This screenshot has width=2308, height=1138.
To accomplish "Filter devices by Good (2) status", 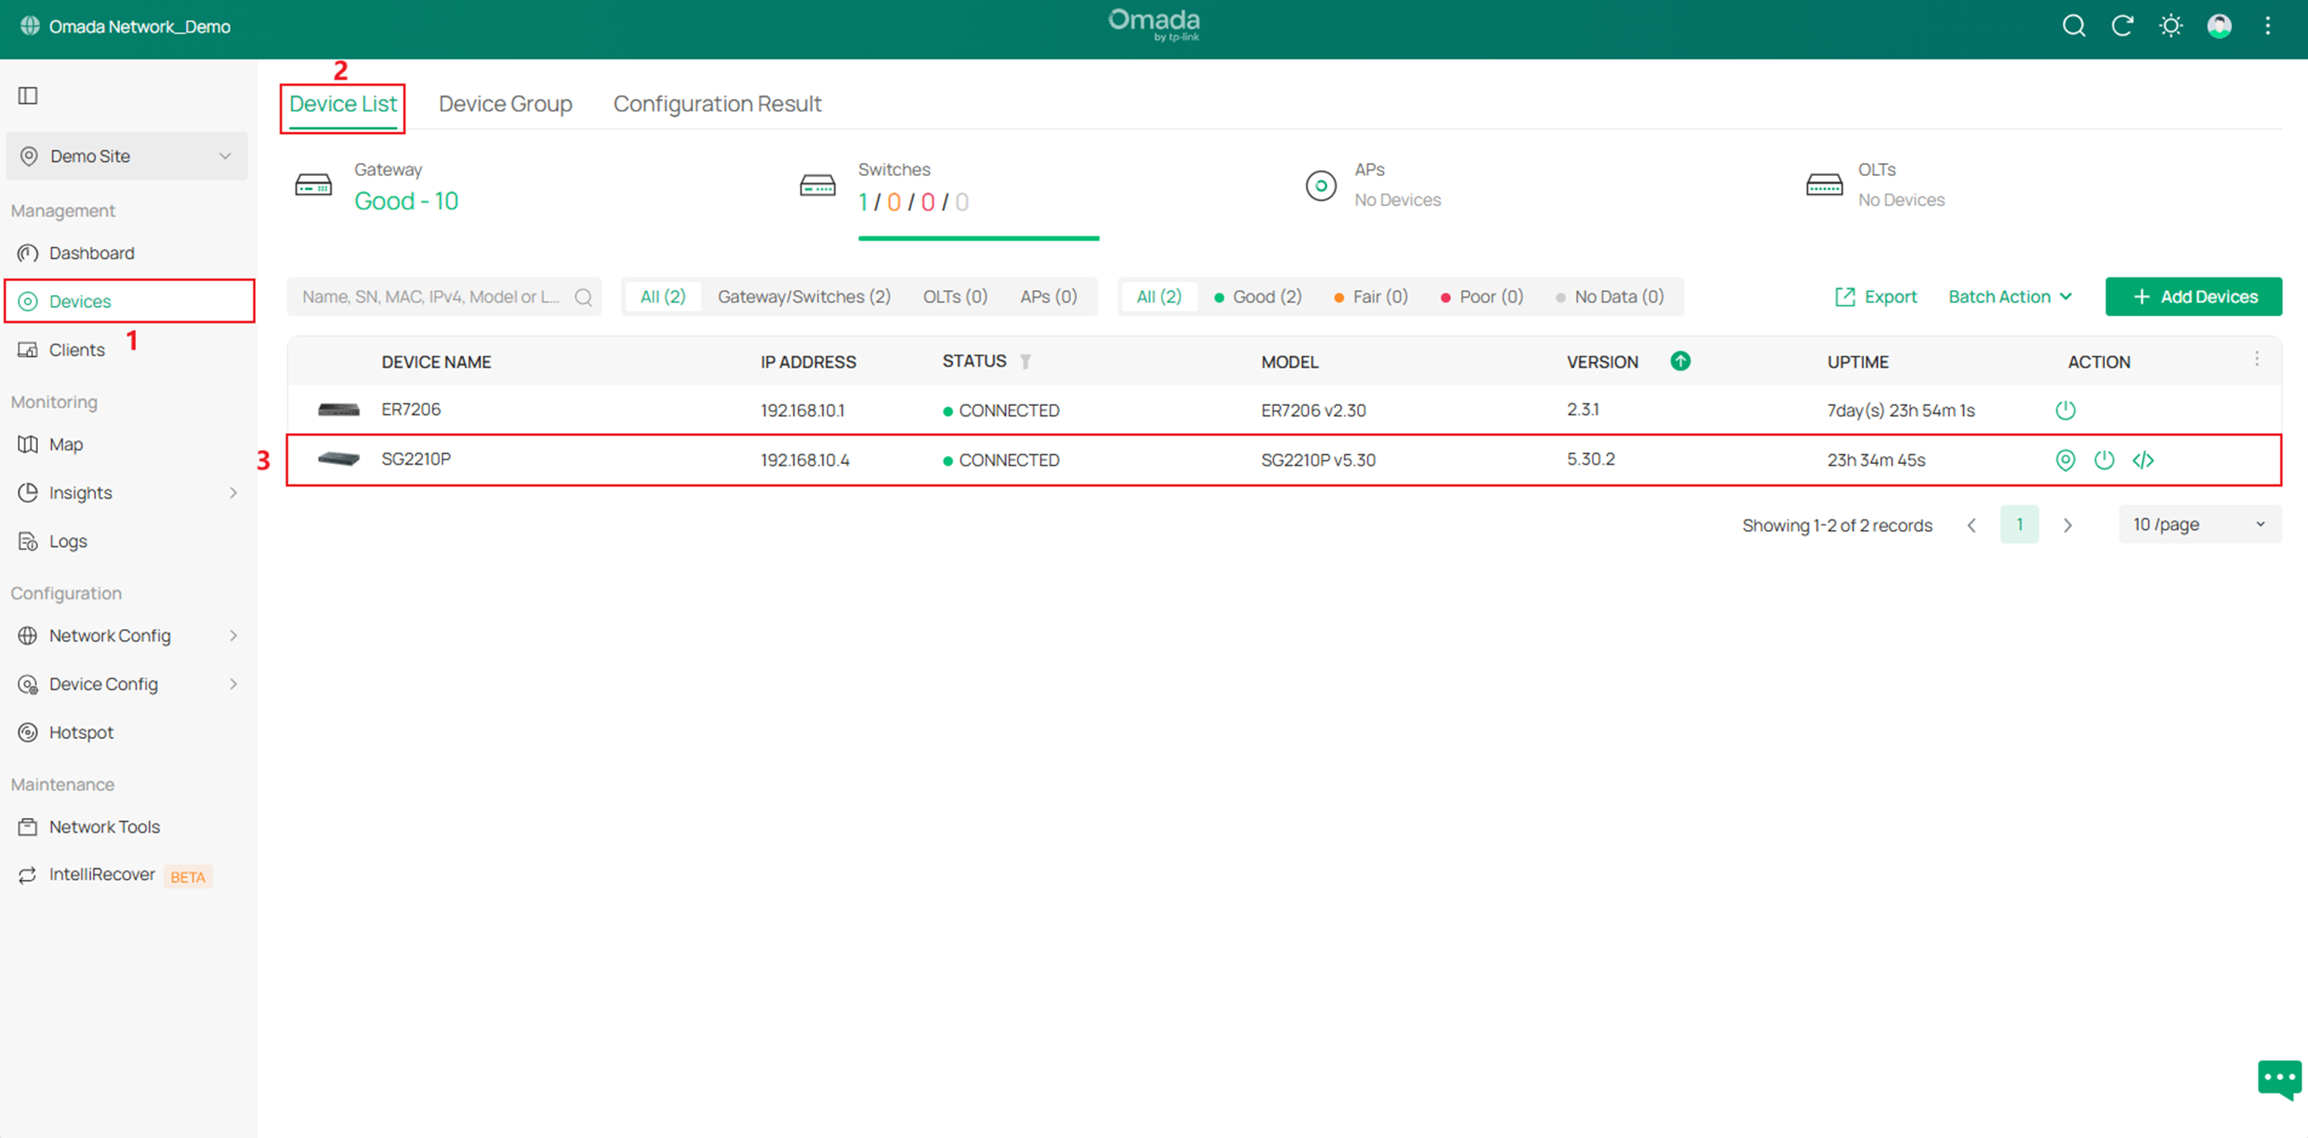I will (1257, 297).
